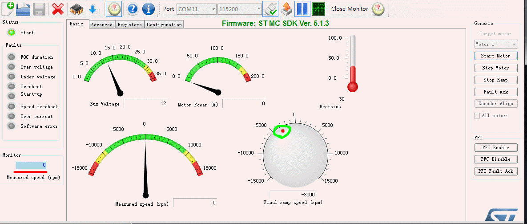Screen dimensions: 527x224
Task: Click the PFC Disable button
Action: (x=496, y=159)
